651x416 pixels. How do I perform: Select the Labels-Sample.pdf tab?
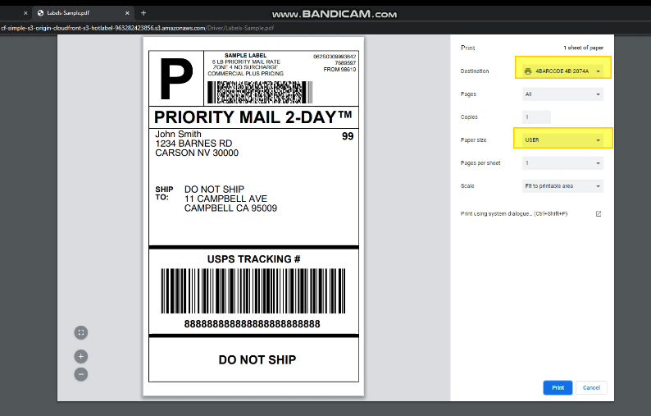pos(83,13)
